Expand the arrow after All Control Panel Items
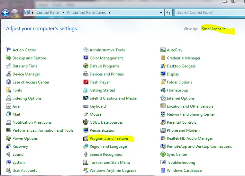 tap(110, 13)
